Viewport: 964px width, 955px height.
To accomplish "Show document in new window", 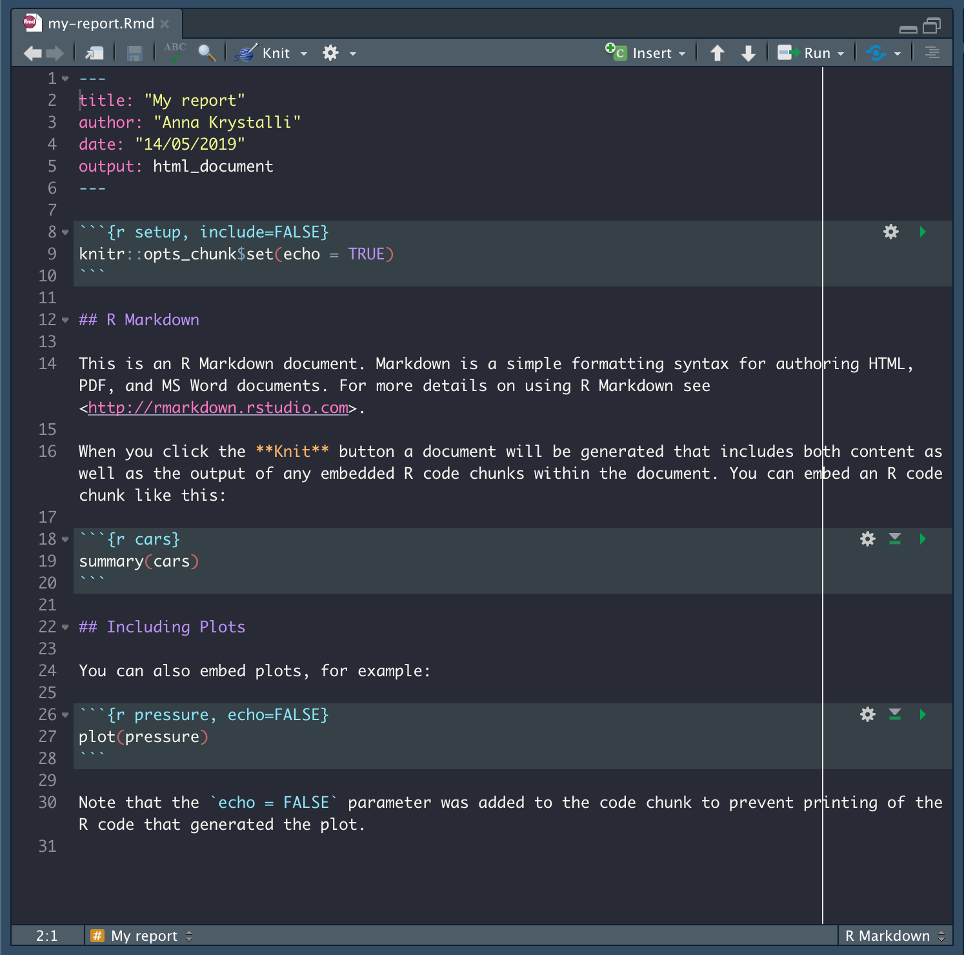I will click(x=95, y=54).
